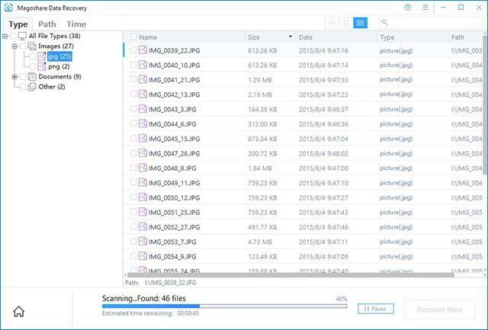Check the Documents category checkbox
Screen dimensions: 488x330
click(x=23, y=76)
